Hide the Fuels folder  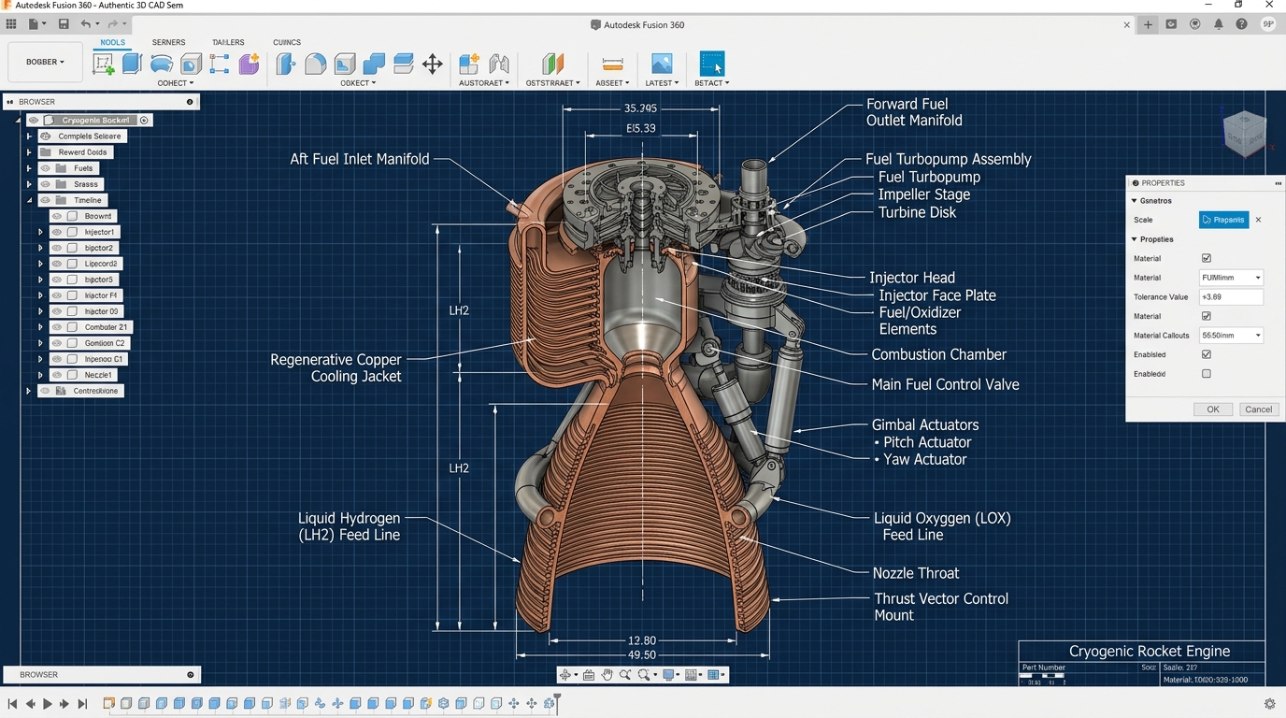coord(45,168)
